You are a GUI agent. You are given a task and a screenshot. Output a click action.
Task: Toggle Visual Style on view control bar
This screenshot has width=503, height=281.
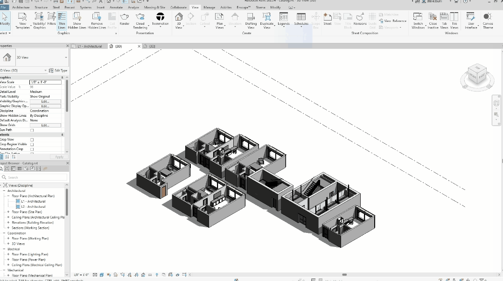click(x=102, y=275)
